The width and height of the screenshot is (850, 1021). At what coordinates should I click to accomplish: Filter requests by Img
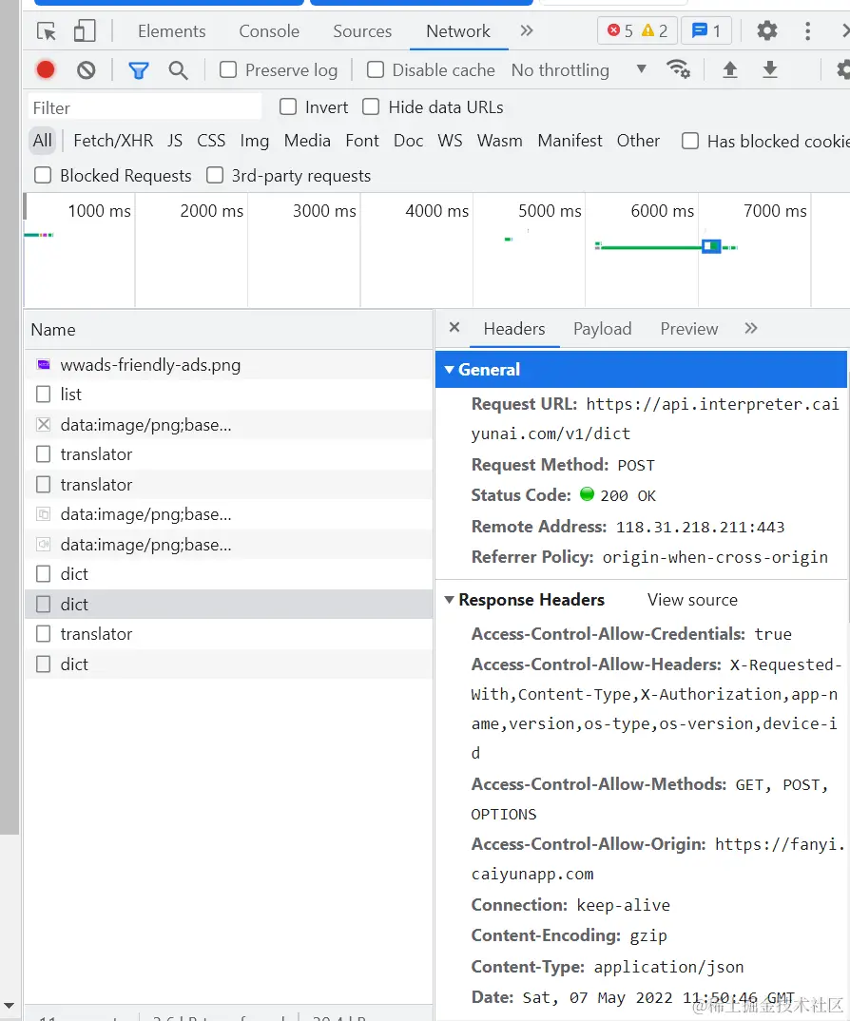click(255, 141)
